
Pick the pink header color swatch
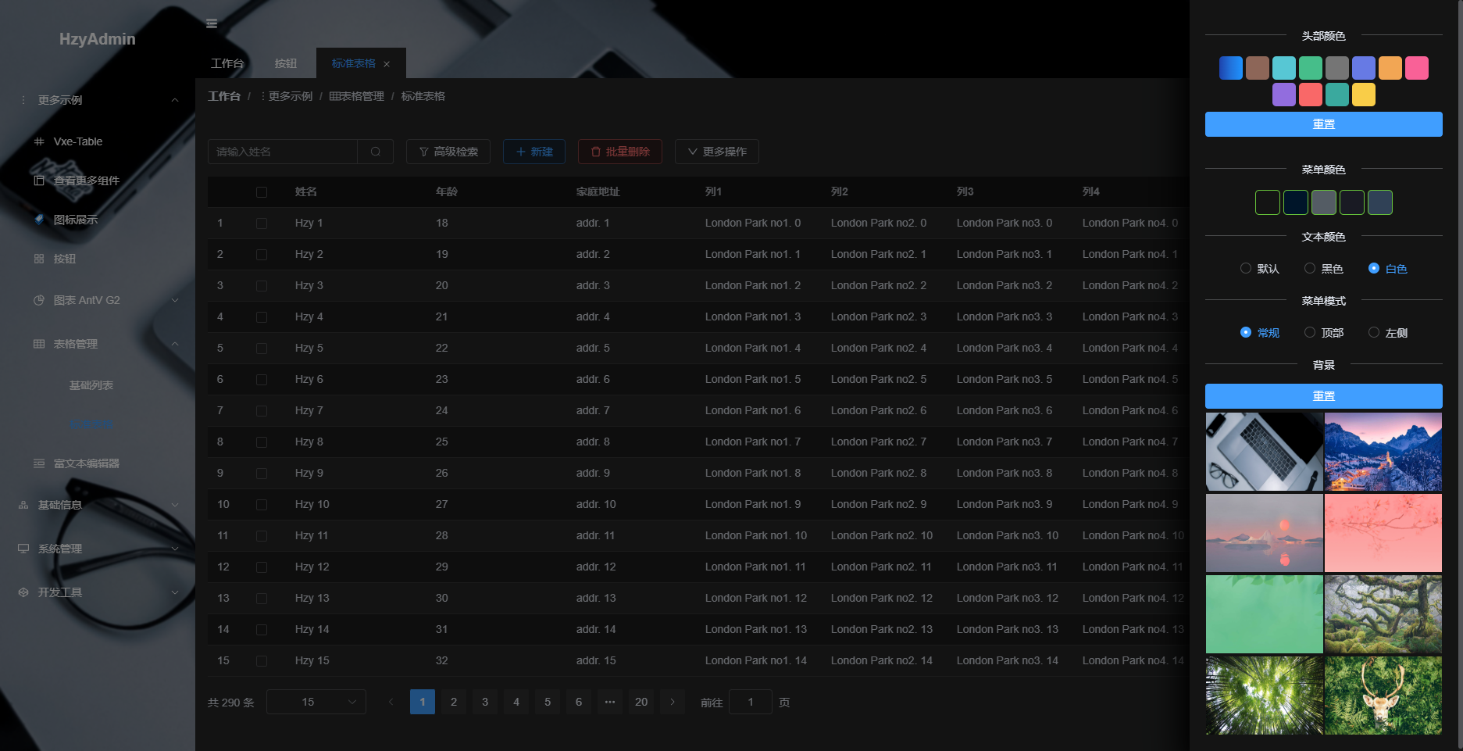coord(1416,68)
